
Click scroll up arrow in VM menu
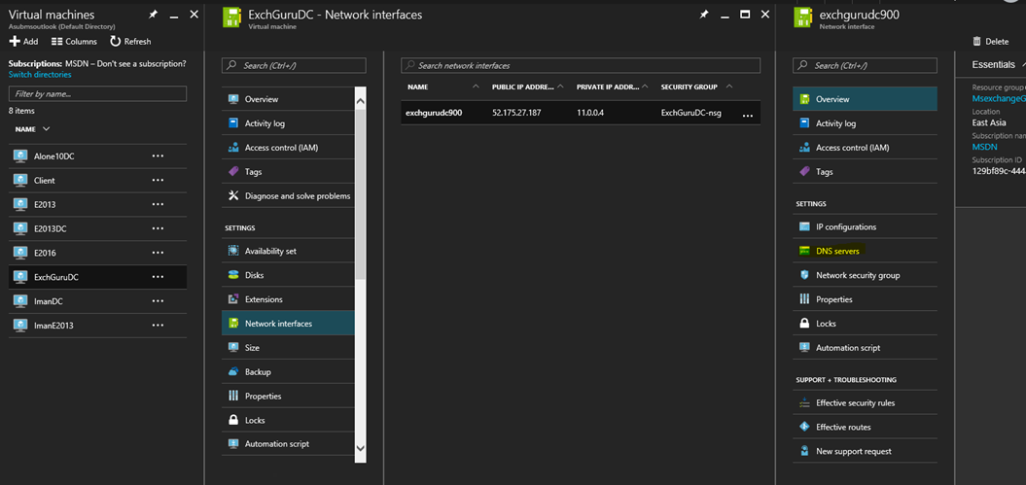pyautogui.click(x=361, y=100)
